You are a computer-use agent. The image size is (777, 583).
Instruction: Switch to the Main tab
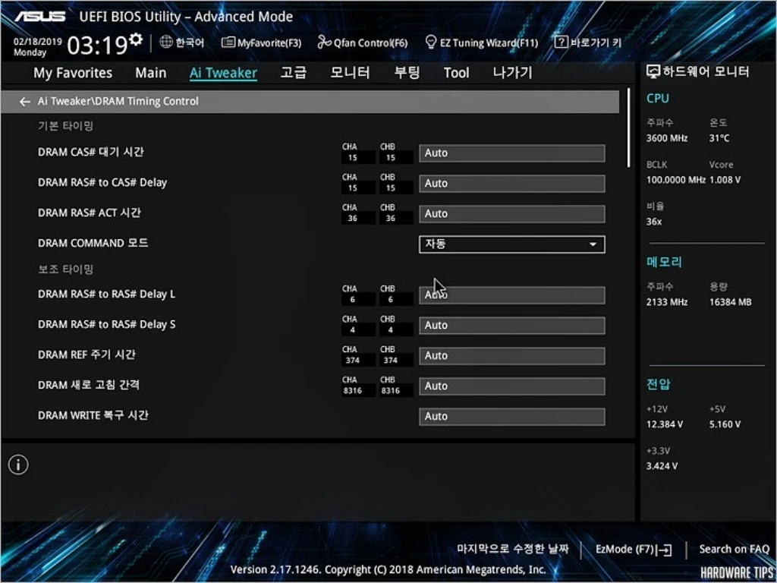click(x=151, y=73)
